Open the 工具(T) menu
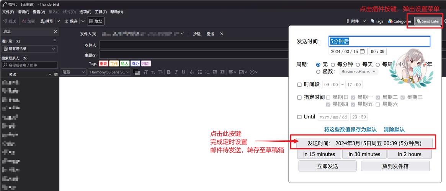This screenshot has width=446, height=191. (101, 12)
